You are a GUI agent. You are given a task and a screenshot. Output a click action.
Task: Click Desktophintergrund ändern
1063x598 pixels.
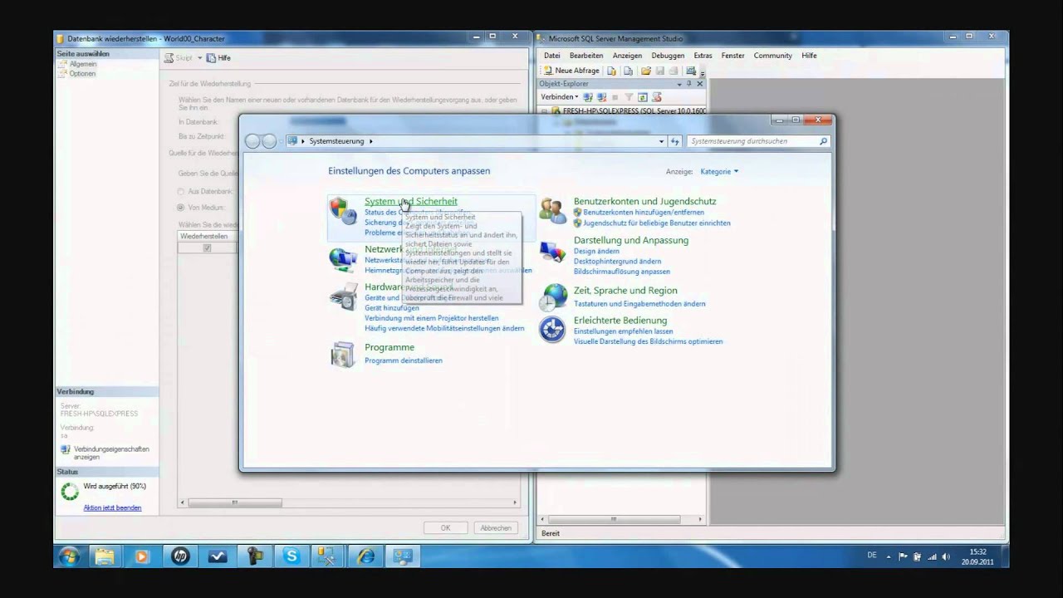pos(618,262)
